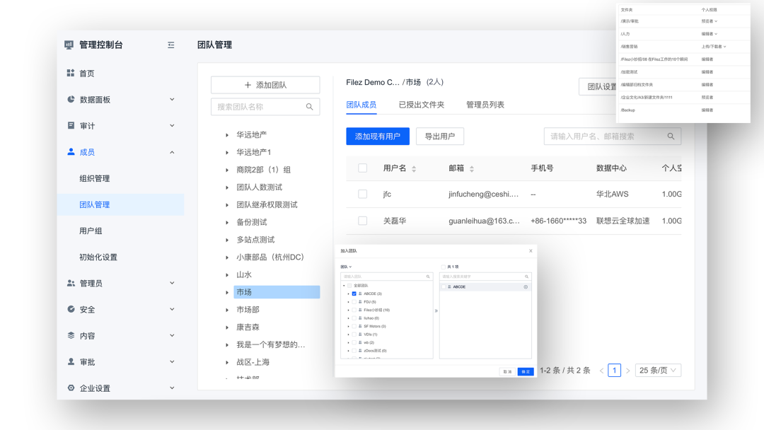Click the 数据面板 pie chart icon
764x430 pixels.
71,99
